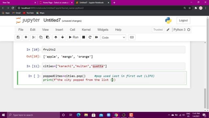Screen dimensions: 209x118
Task: Reload the current page
Action: (x=13, y=8)
